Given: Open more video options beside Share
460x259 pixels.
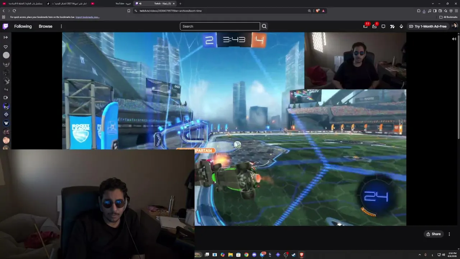Looking at the screenshot, I should click(x=449, y=234).
